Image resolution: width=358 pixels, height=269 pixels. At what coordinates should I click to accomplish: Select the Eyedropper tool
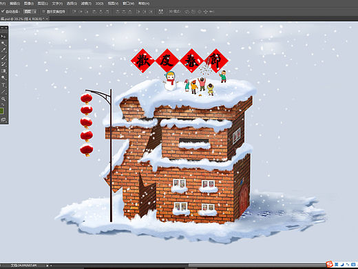tap(3, 50)
